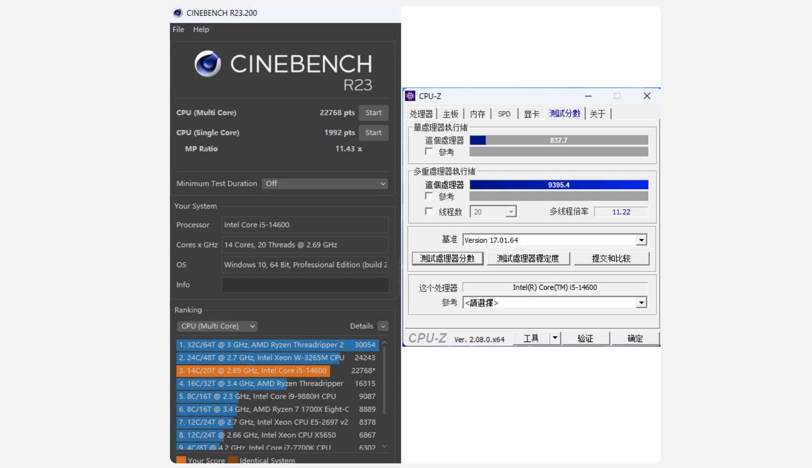812x468 pixels.
Task: Click the multi-thread ratio value 11.22
Action: pyautogui.click(x=621, y=212)
